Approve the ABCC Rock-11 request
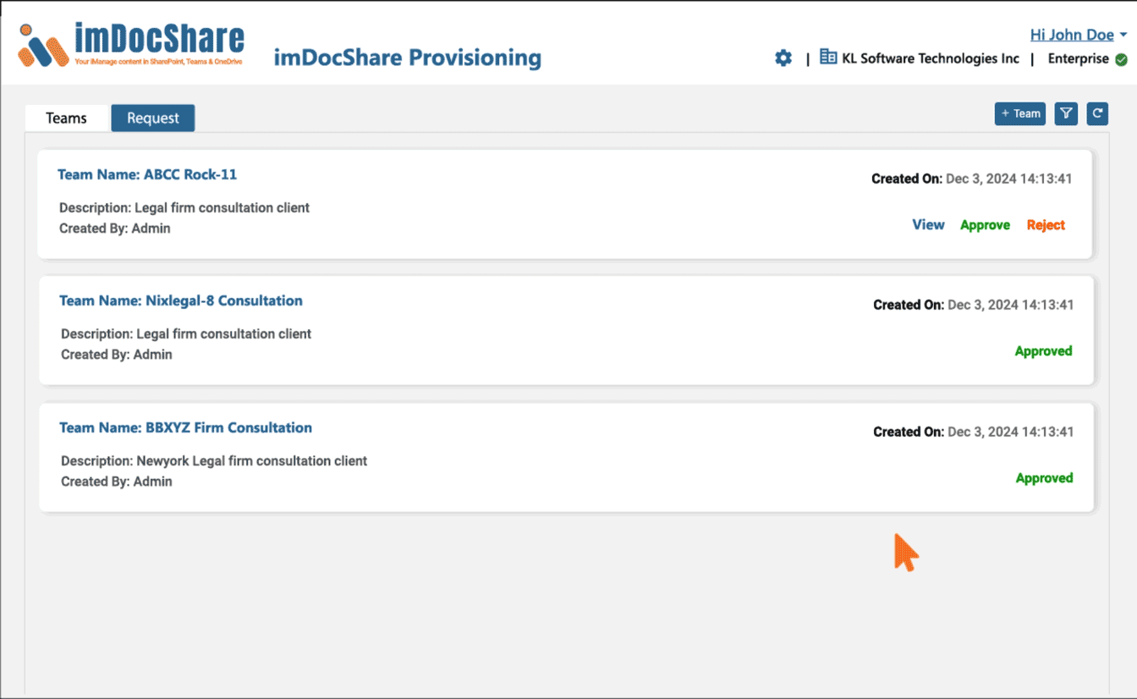The height and width of the screenshot is (699, 1137). [985, 225]
